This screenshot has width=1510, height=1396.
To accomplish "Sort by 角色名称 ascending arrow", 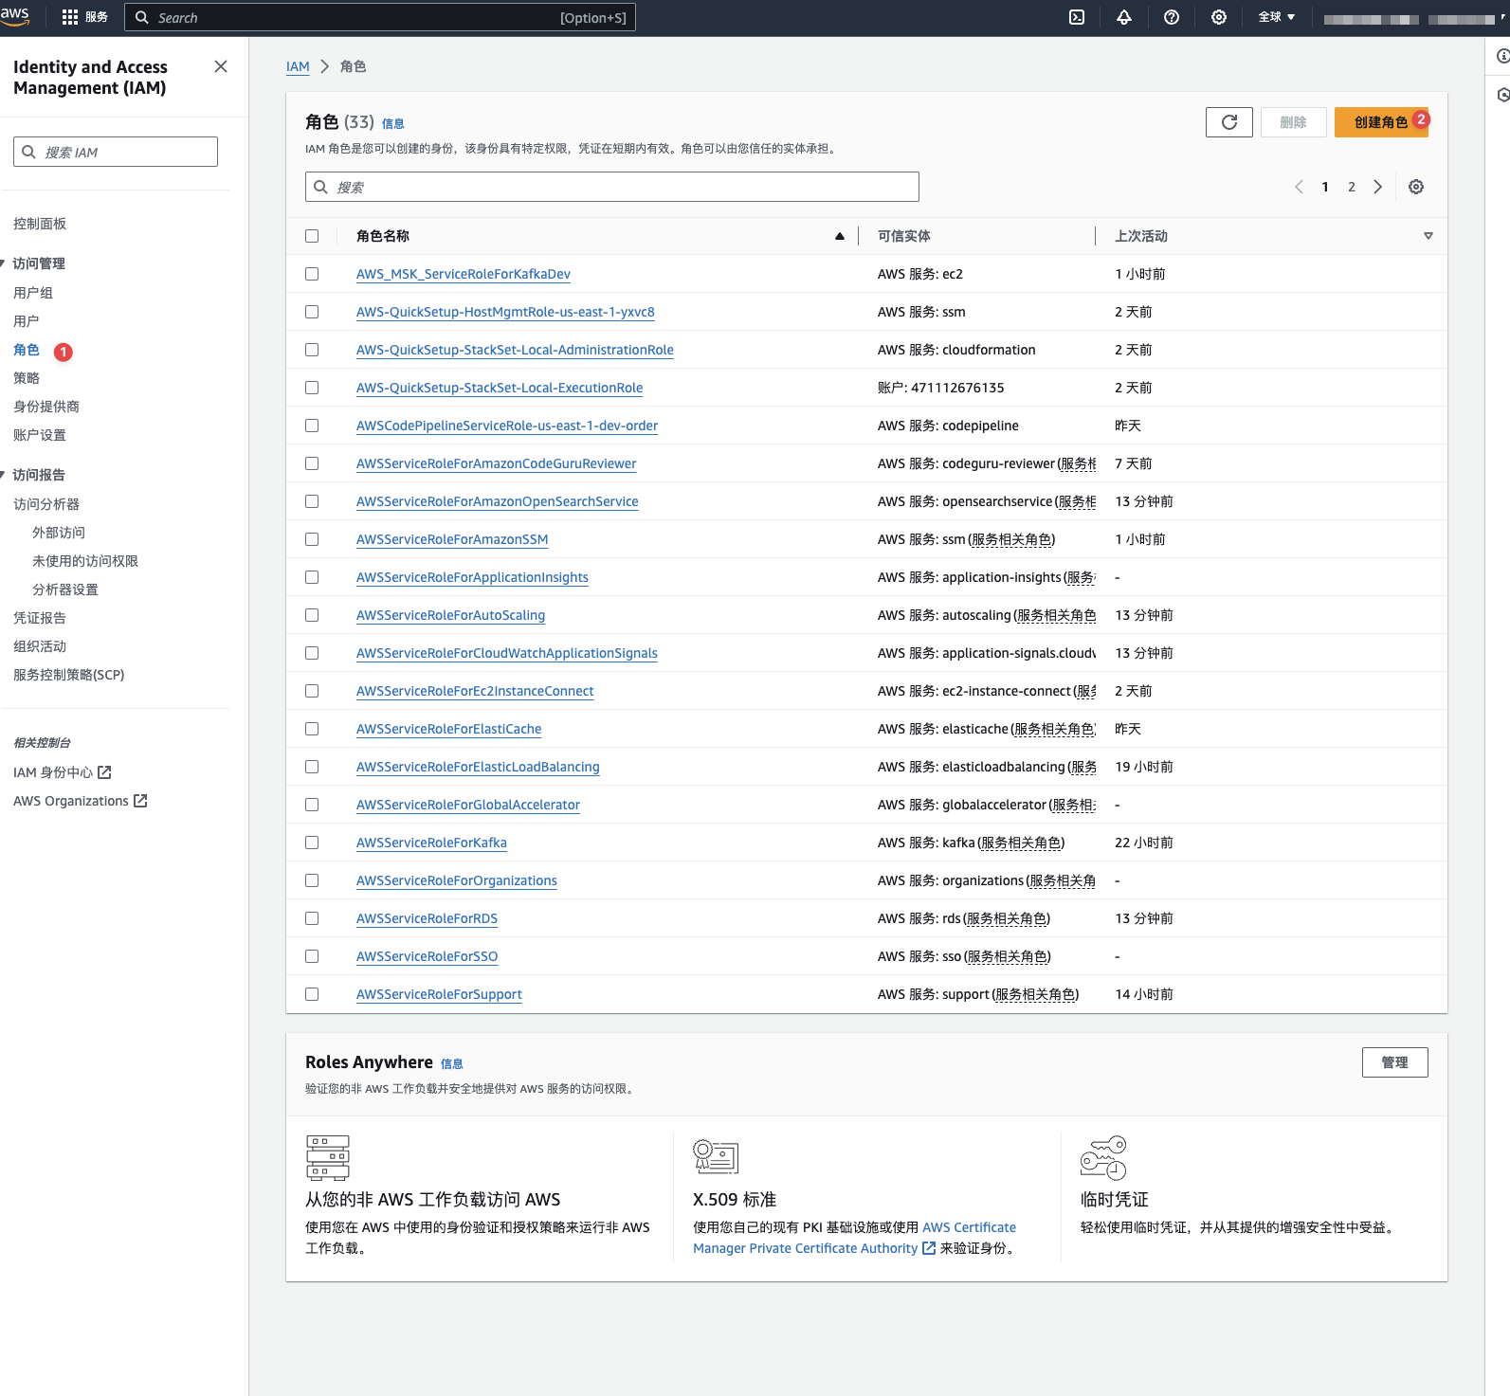I will point(840,236).
